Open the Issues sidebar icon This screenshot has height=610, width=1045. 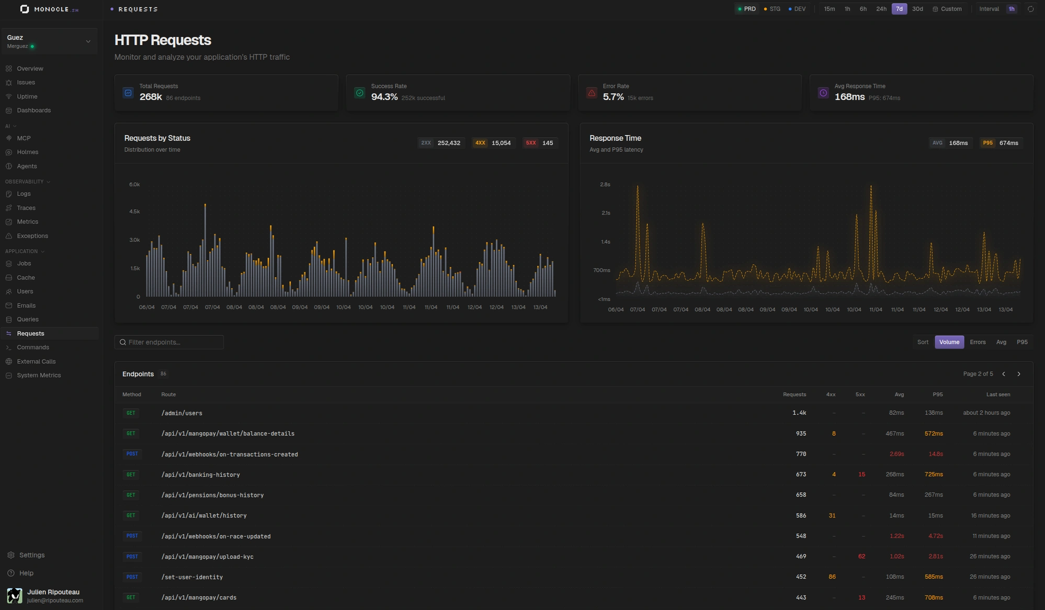point(9,83)
